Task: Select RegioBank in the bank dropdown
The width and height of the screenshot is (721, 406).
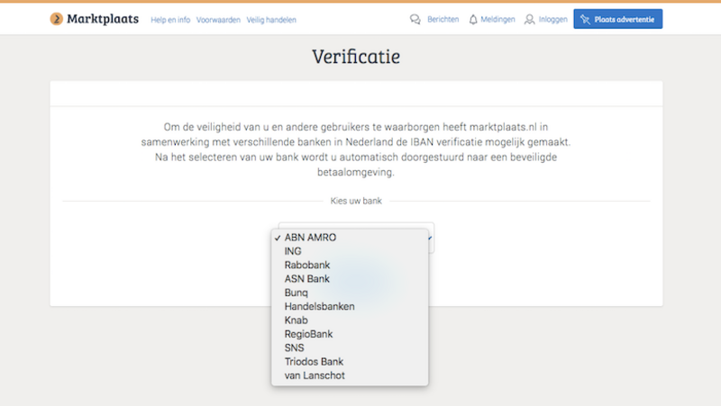Action: coord(350,334)
